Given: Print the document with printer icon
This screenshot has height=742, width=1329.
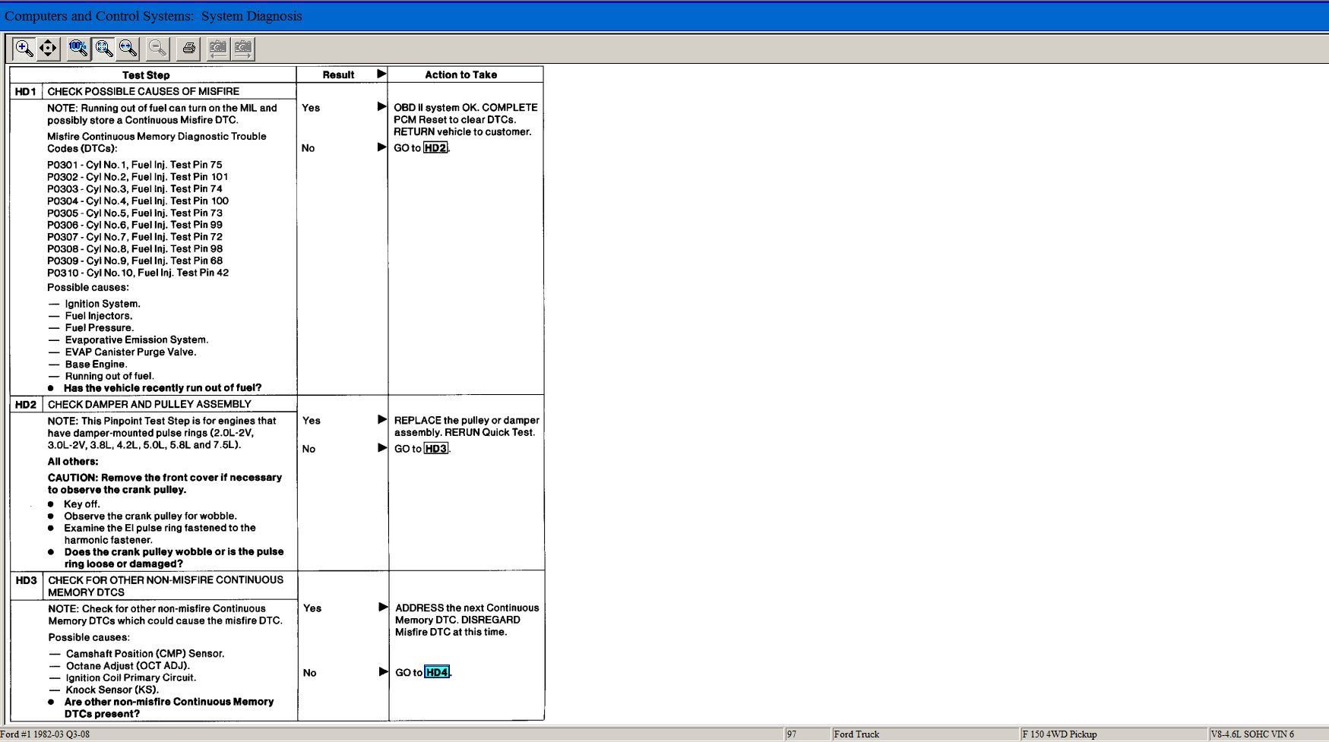Looking at the screenshot, I should 188,49.
